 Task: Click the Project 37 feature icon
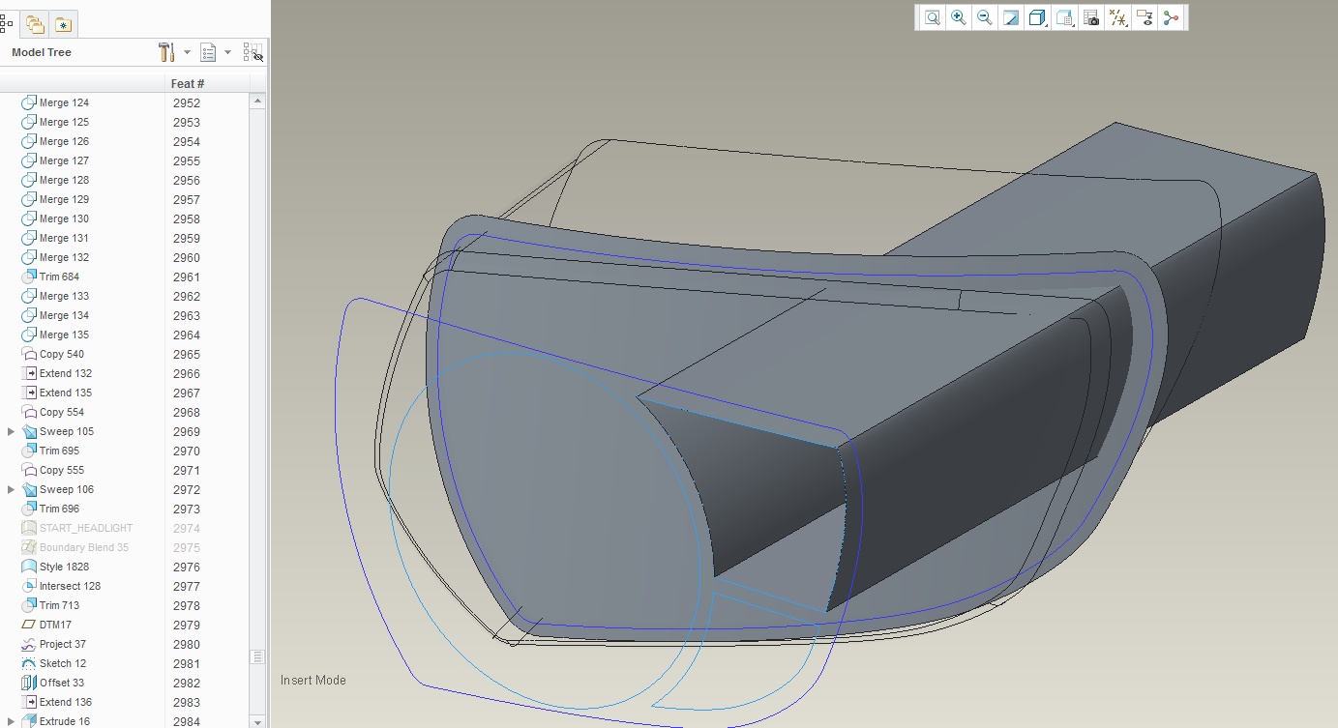tap(29, 644)
